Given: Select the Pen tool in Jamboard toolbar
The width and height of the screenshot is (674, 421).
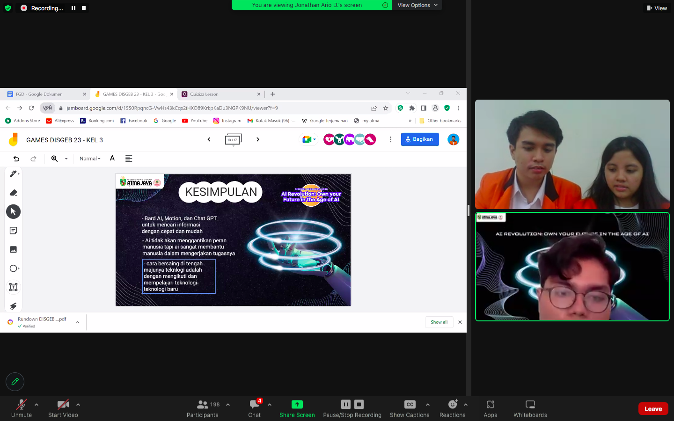Looking at the screenshot, I should tap(13, 174).
